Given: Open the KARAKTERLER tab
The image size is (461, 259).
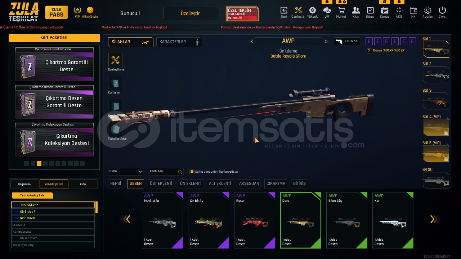Looking at the screenshot, I should [179, 42].
